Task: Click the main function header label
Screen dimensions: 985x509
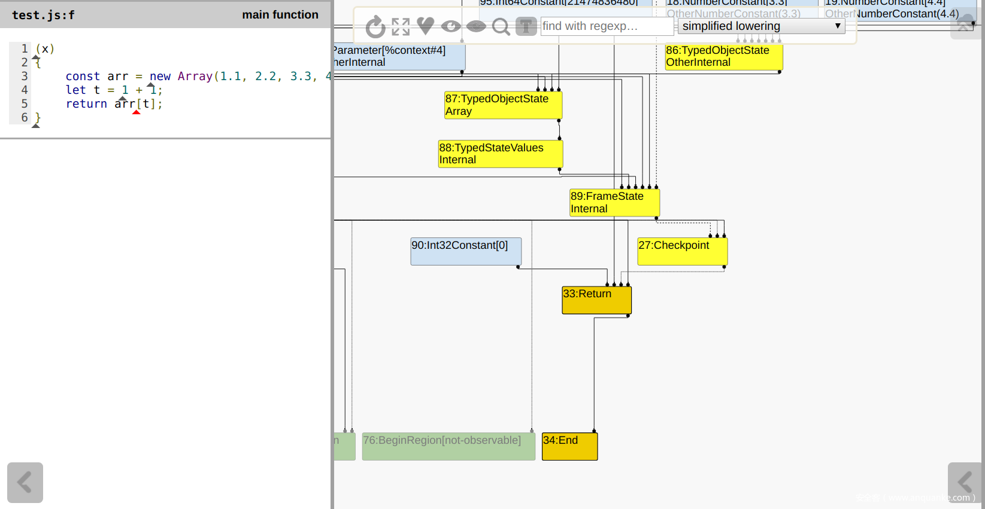Action: click(x=280, y=15)
